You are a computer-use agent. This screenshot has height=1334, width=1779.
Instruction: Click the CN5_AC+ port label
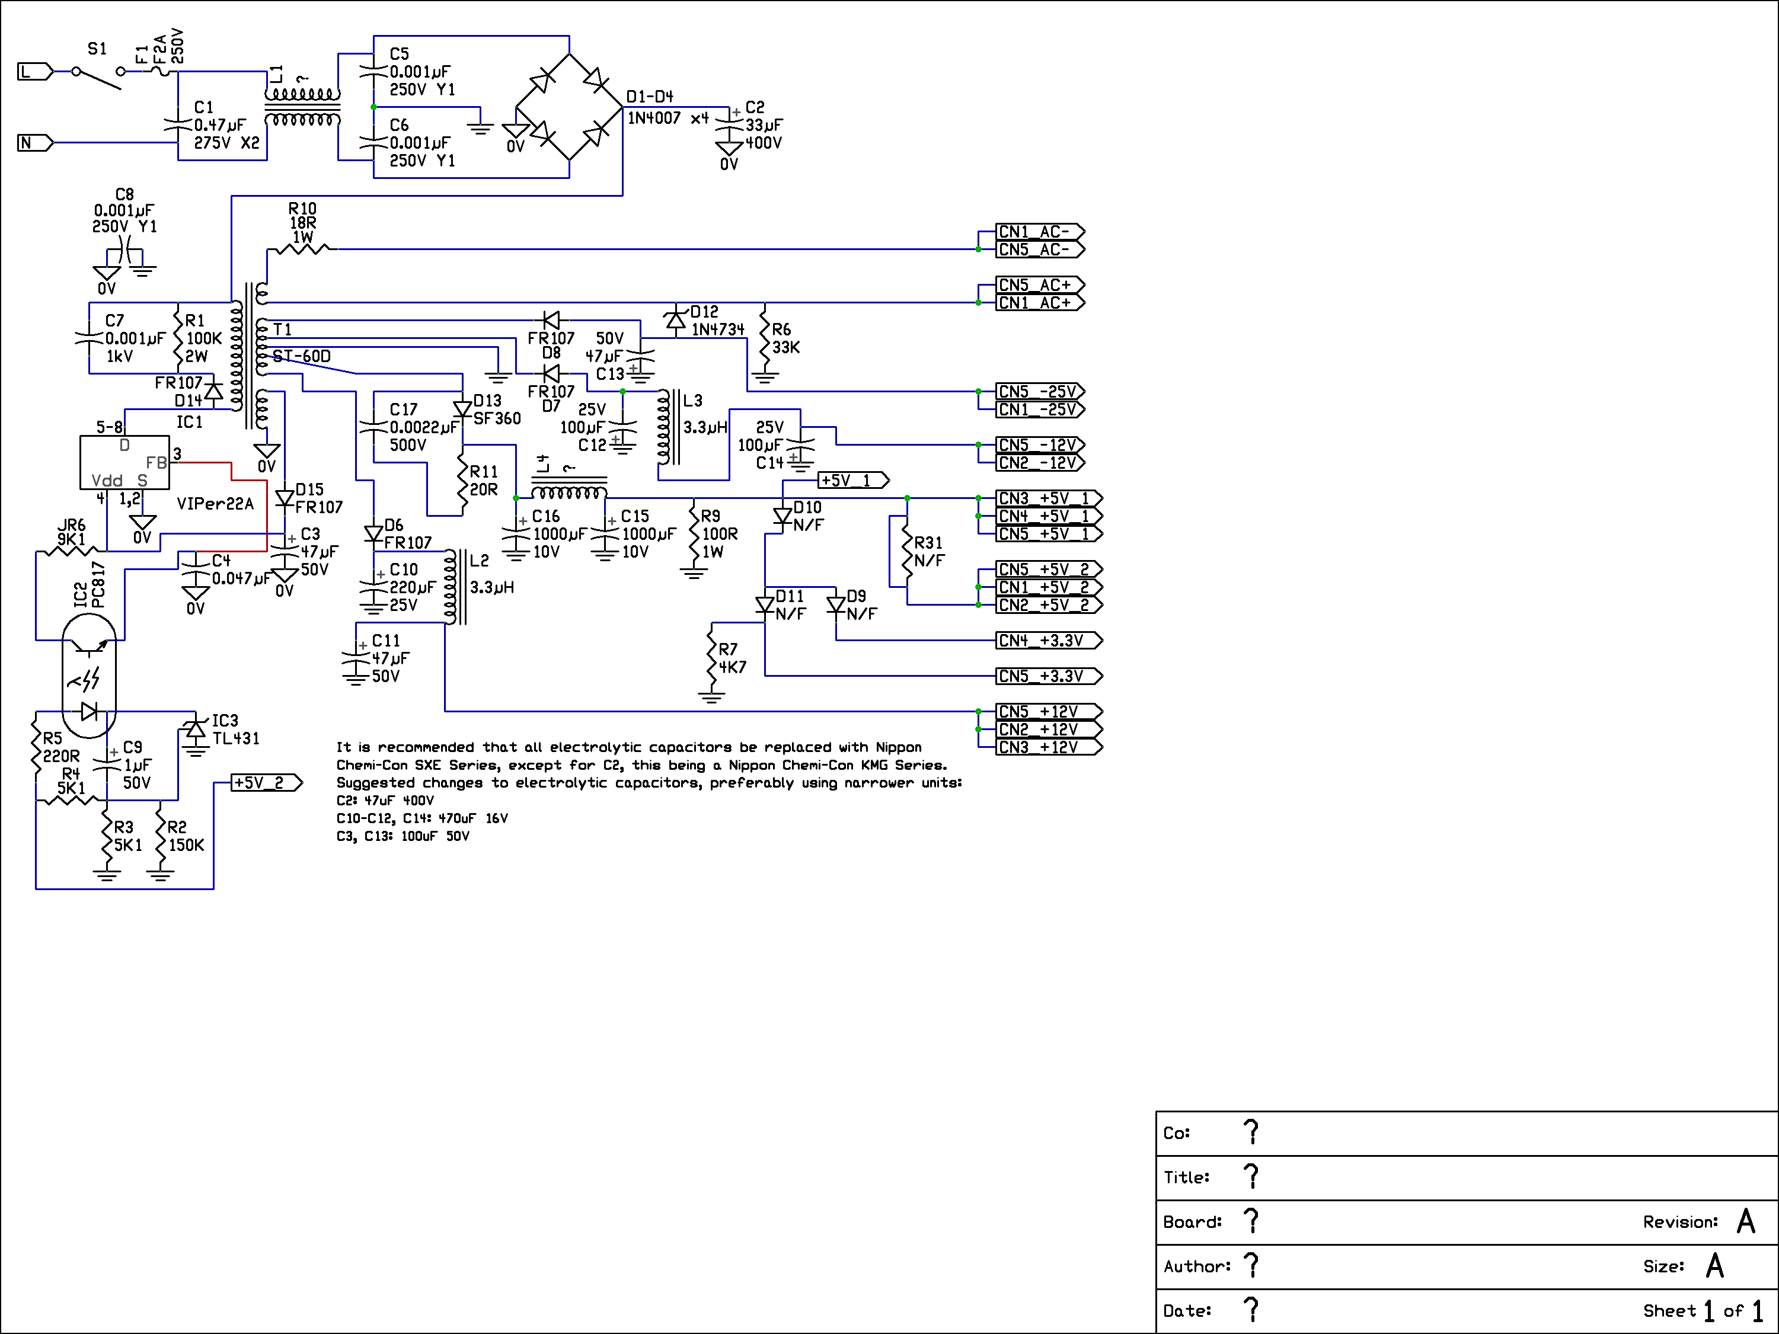click(1041, 286)
